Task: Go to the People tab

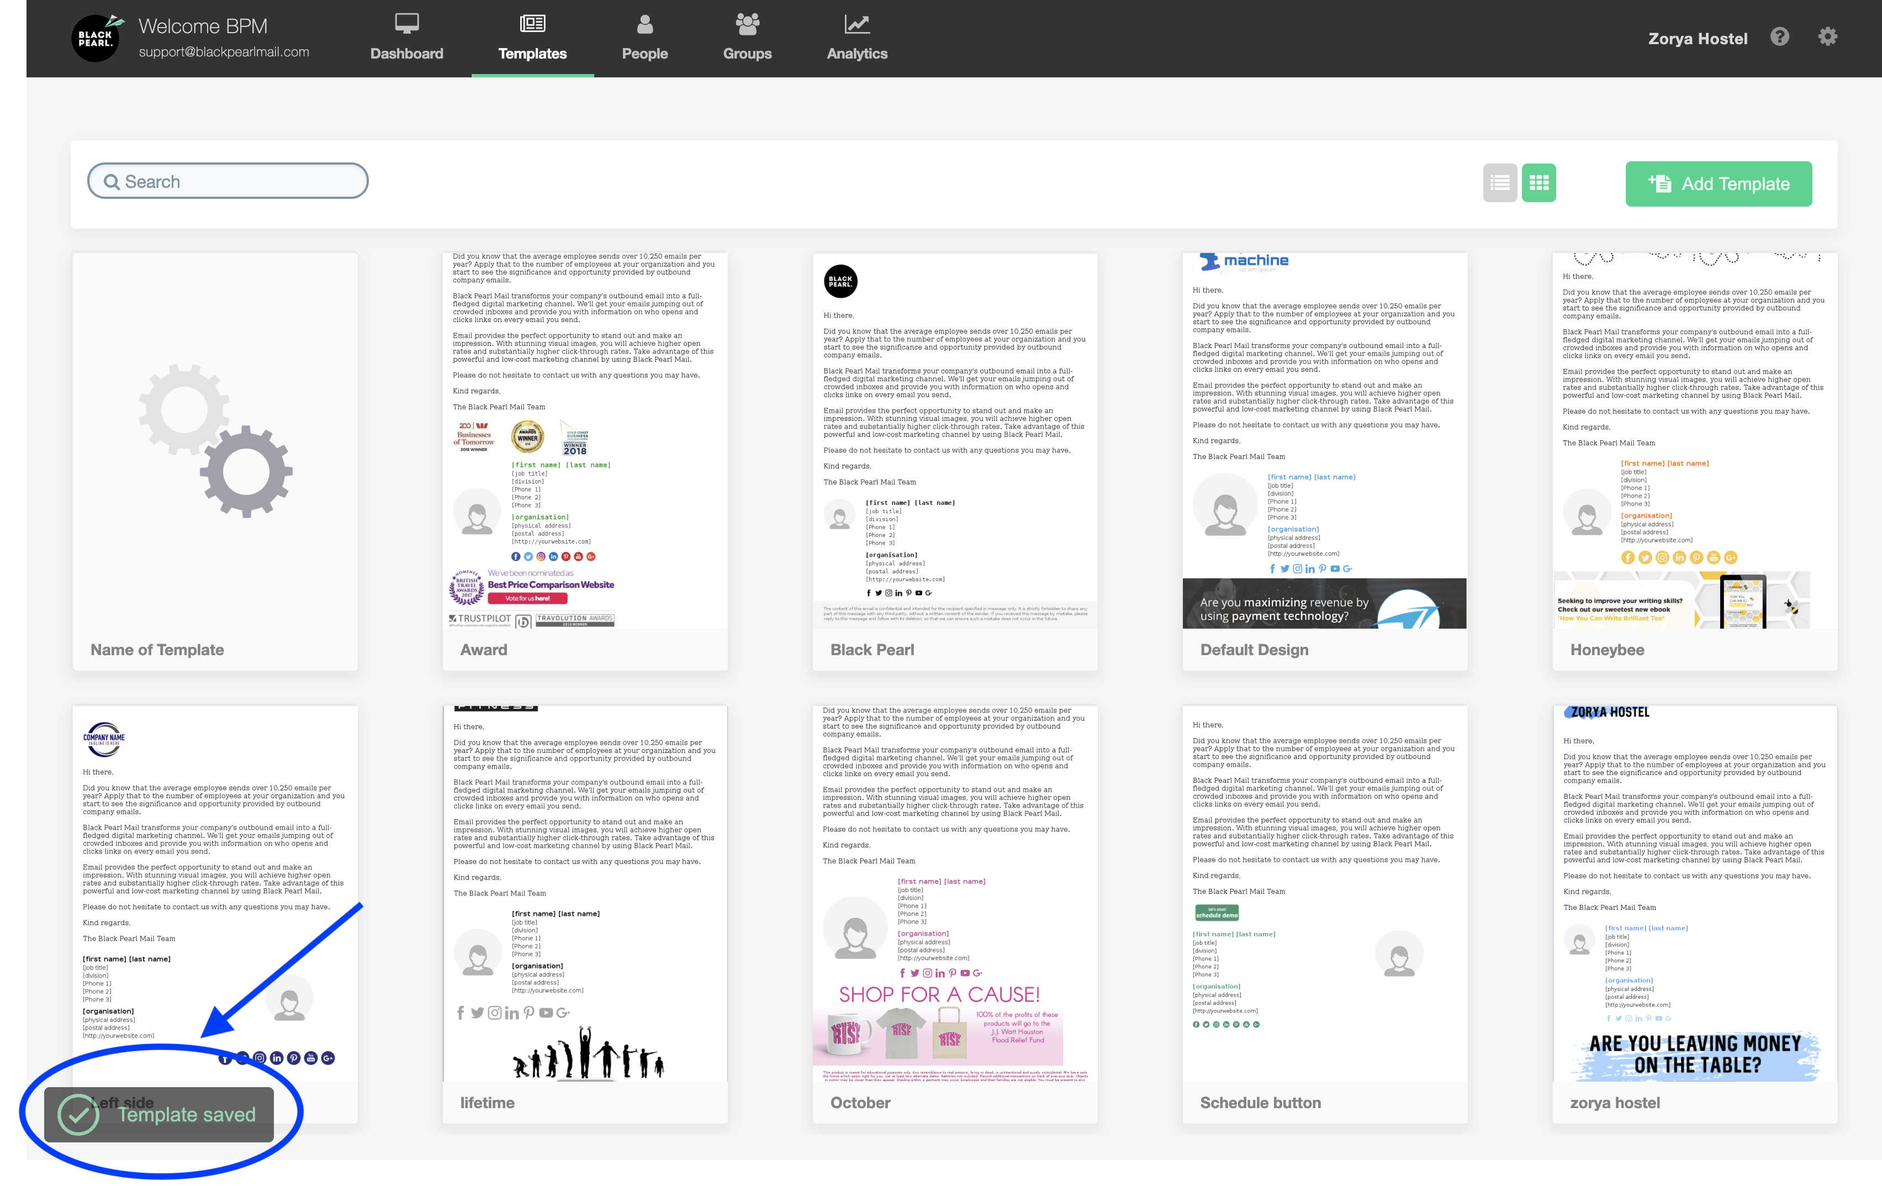Action: (644, 38)
